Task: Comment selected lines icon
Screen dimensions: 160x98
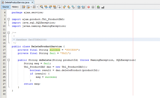Action: coord(98,7)
